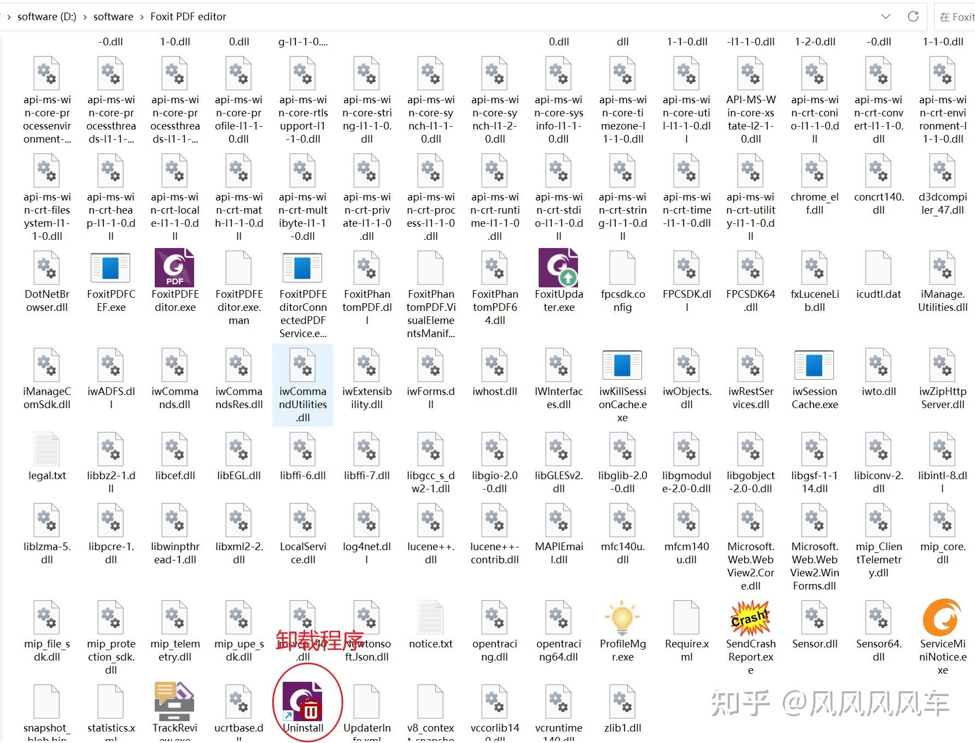Select the Require.xml file icon

[687, 617]
